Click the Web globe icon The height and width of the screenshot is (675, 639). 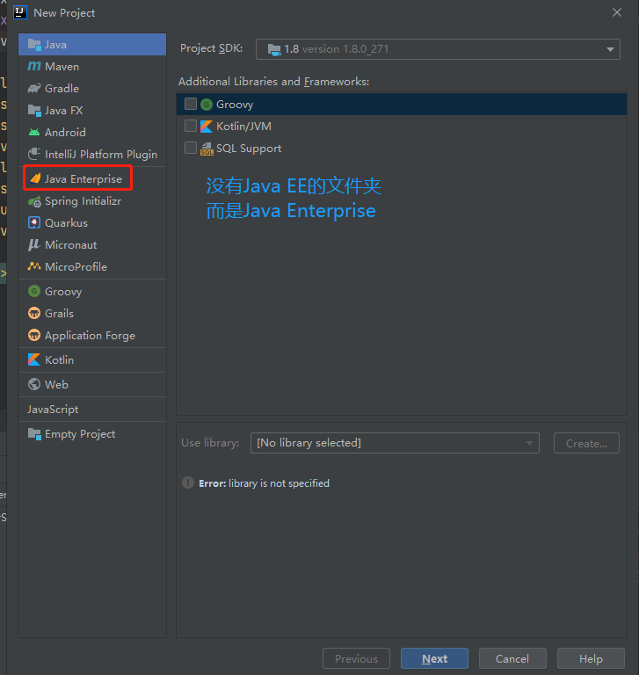tap(34, 384)
